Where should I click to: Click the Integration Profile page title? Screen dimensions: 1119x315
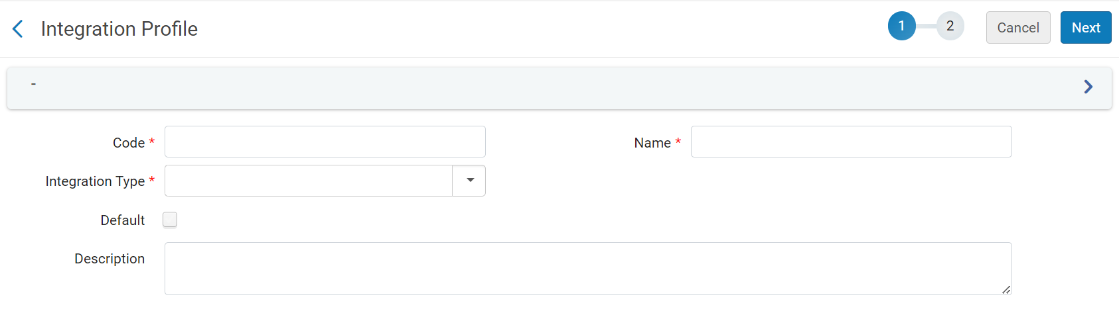coord(119,29)
